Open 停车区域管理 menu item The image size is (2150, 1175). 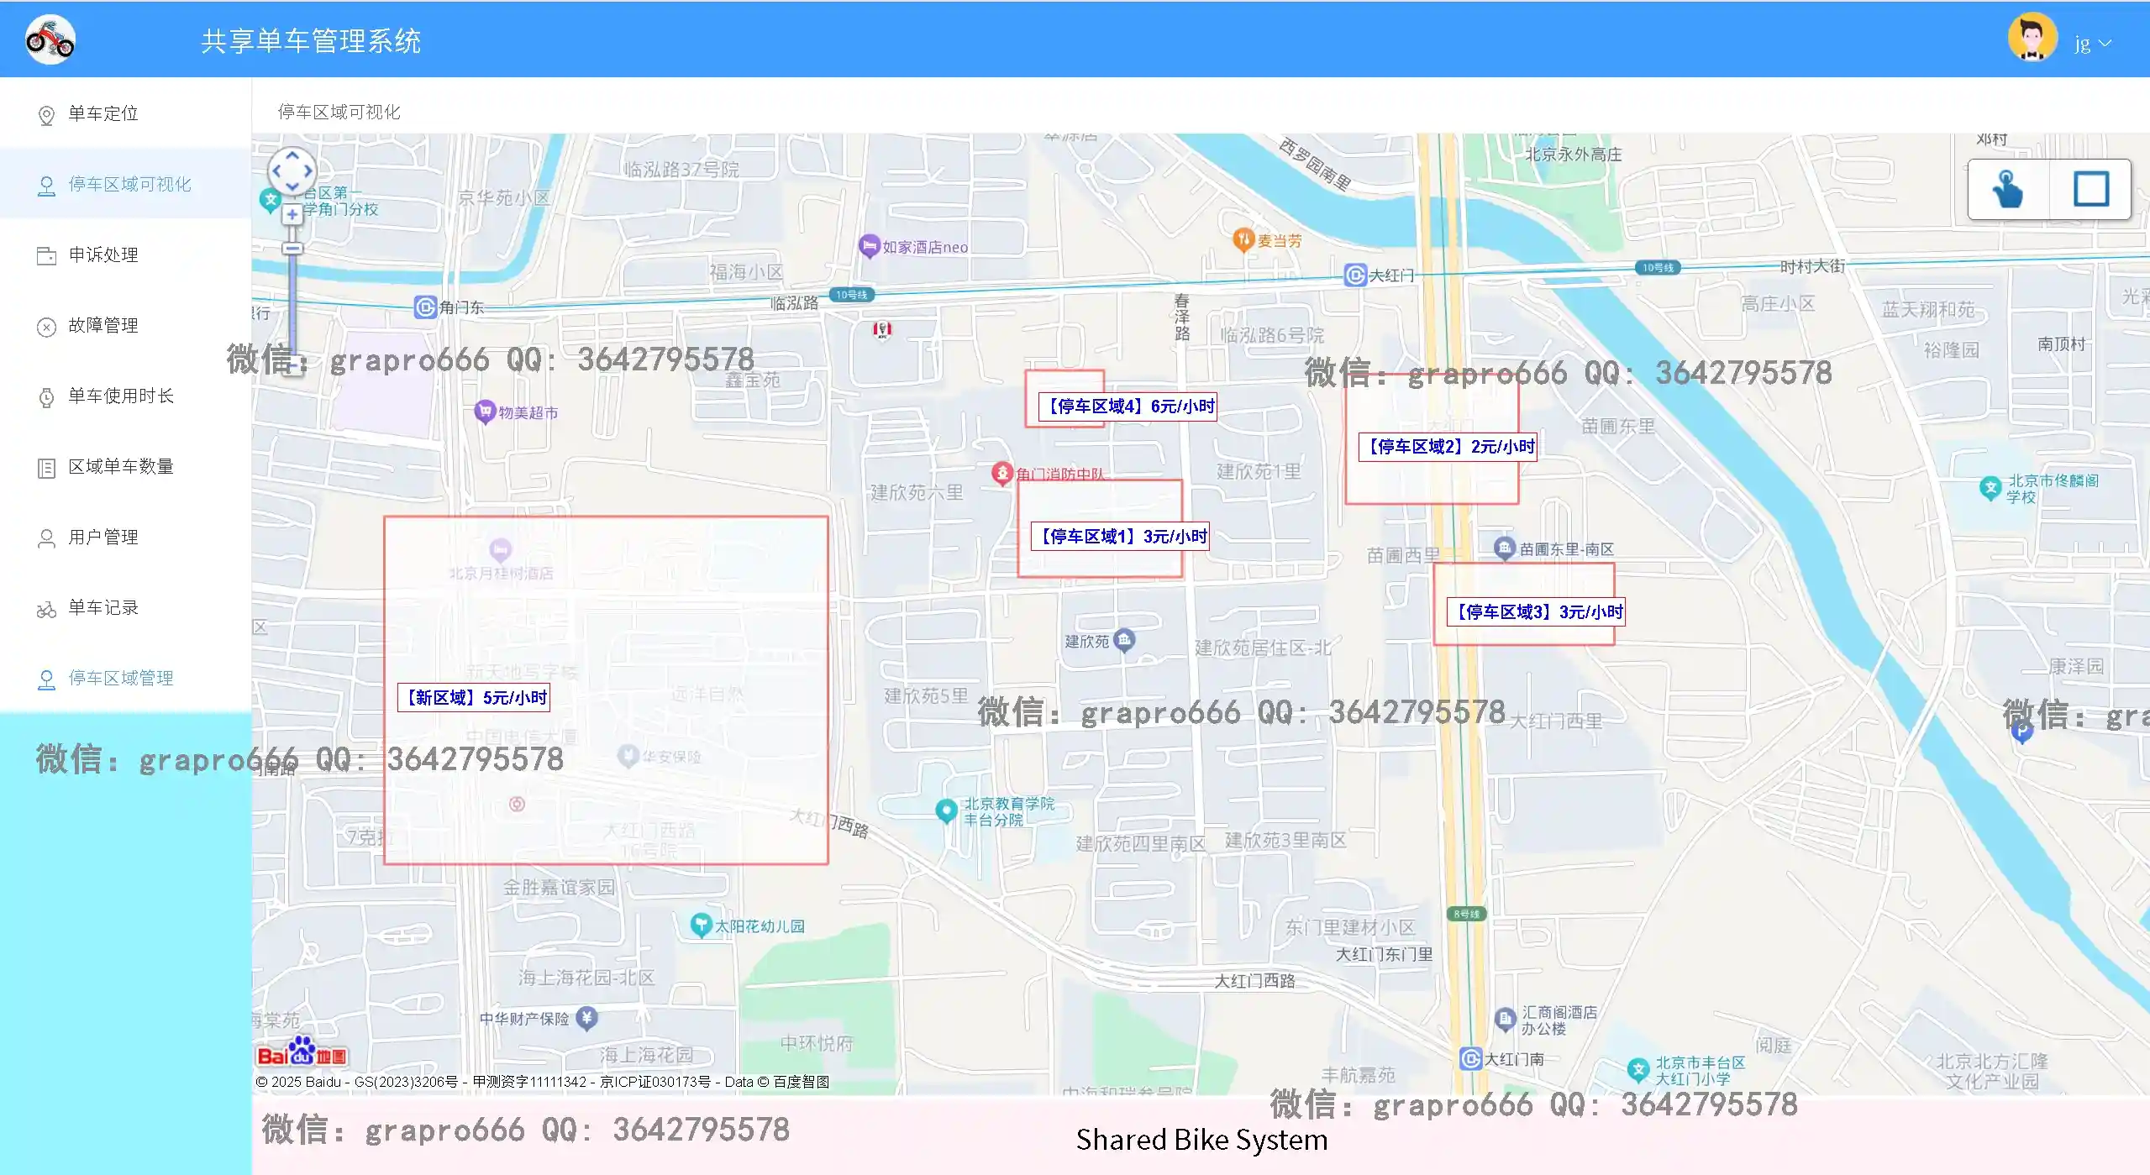pyautogui.click(x=120, y=678)
